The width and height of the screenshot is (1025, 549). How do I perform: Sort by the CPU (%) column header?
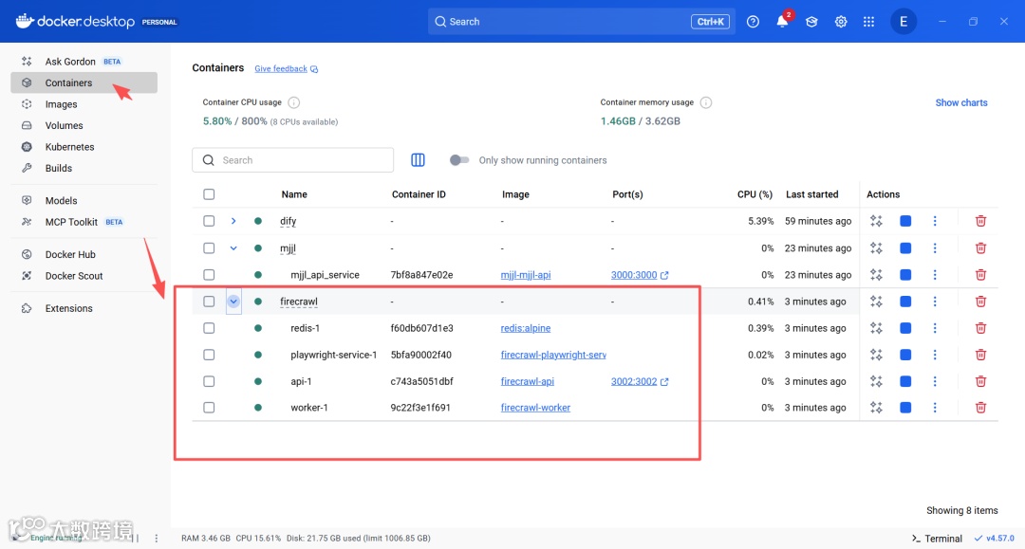point(755,194)
